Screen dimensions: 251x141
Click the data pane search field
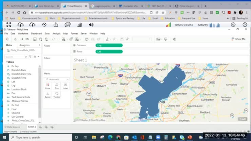tap(15, 57)
